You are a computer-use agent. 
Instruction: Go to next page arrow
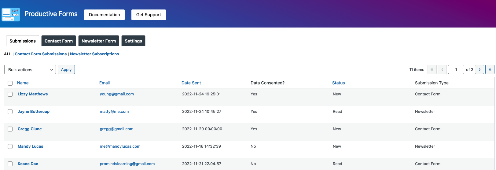(479, 69)
